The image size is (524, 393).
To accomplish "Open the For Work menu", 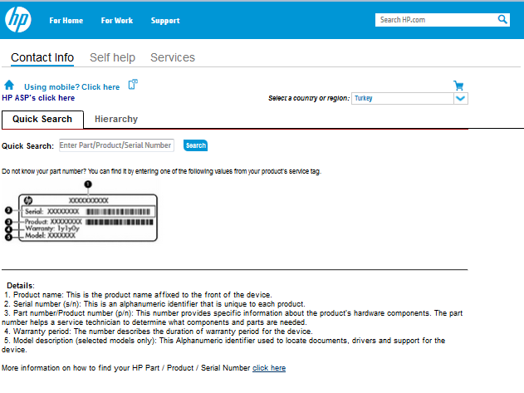I will coord(116,21).
